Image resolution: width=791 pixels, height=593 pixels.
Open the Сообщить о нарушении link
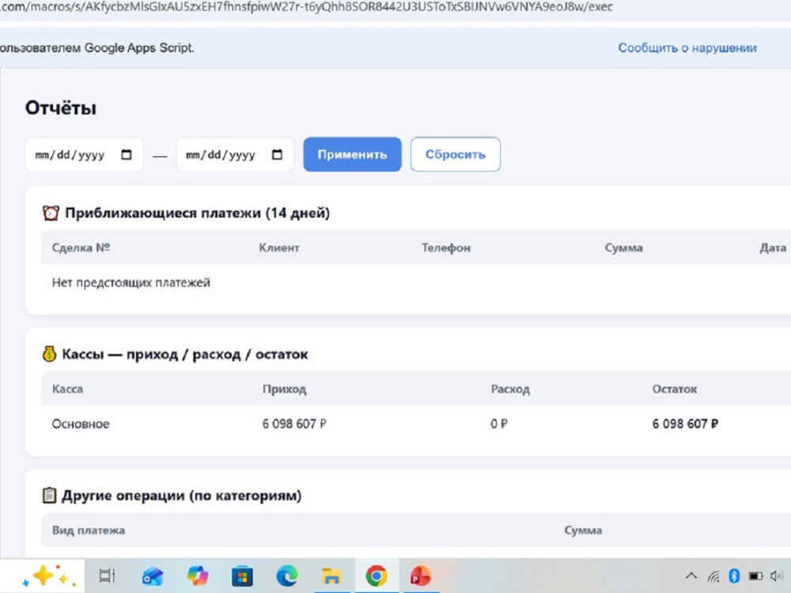[x=687, y=48]
